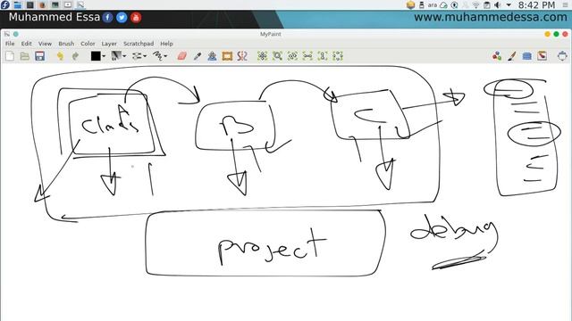Open the Edit menu
572x321 pixels.
coord(26,44)
